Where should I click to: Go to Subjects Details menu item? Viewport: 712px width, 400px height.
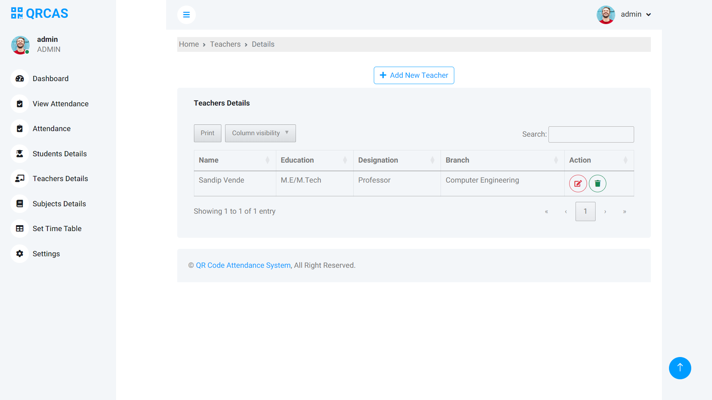pos(59,204)
